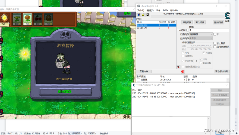The width and height of the screenshot is (239, 135).
Task: Open the value type 4字节 dropdown
Action: [201, 38]
